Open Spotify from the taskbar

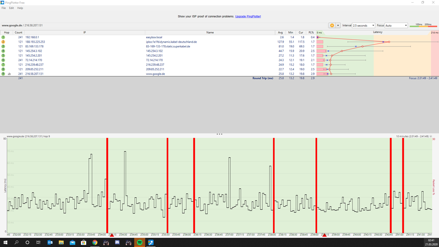[x=140, y=243]
